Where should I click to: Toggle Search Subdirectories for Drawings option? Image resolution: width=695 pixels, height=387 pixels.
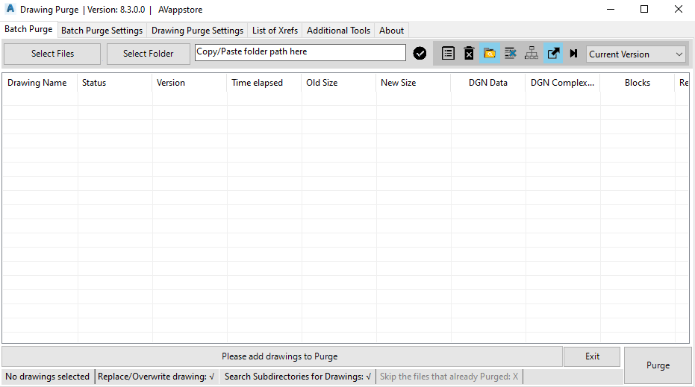[297, 377]
